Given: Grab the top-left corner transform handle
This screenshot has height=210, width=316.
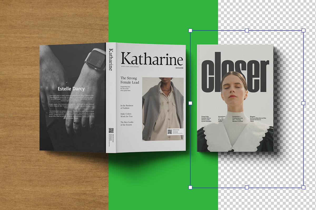Looking at the screenshot, I should 190,30.
